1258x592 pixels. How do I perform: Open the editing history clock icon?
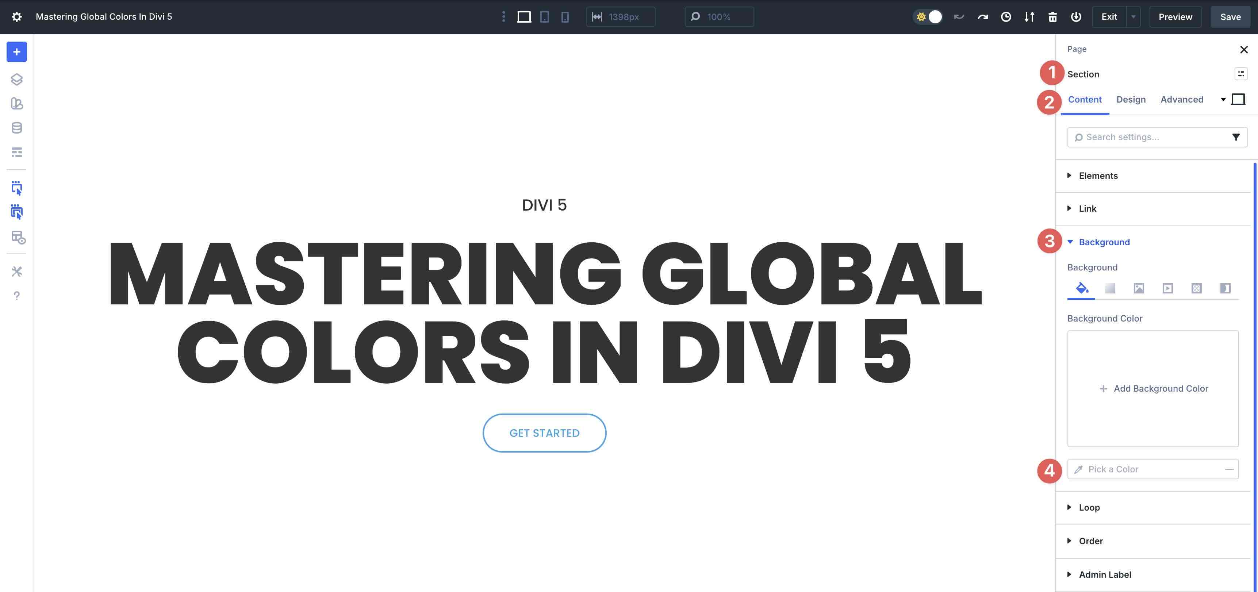point(1006,17)
